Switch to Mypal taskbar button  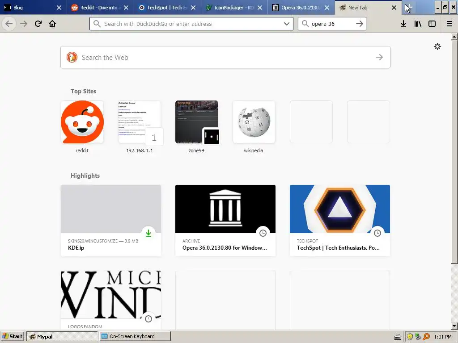(x=62, y=336)
